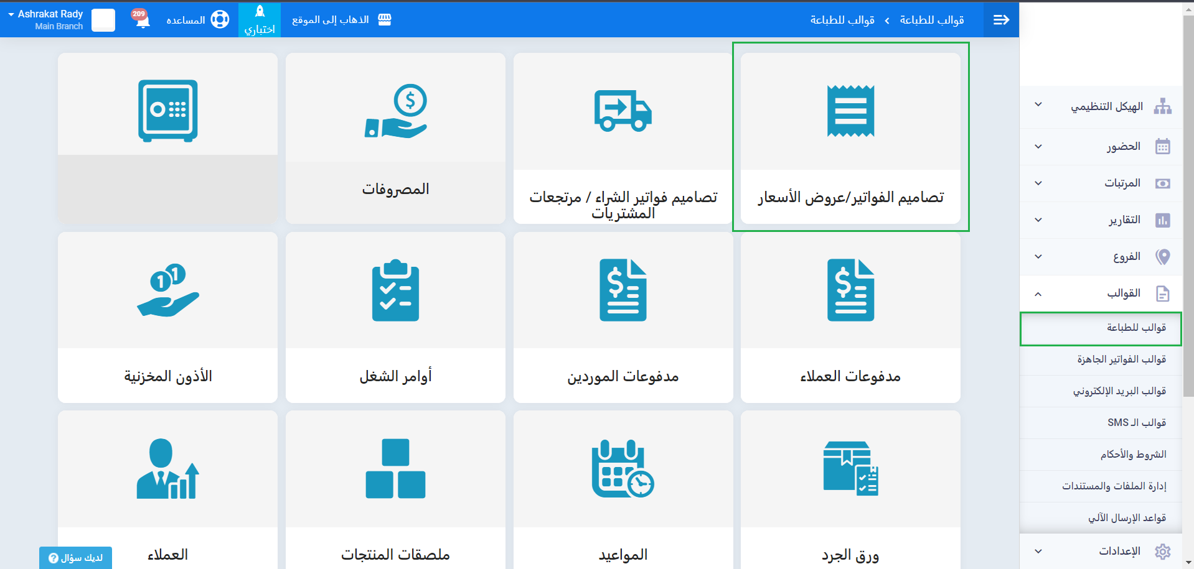The height and width of the screenshot is (569, 1194).
Task: Open the expenses hand-with-dollar icon
Action: coord(395,111)
